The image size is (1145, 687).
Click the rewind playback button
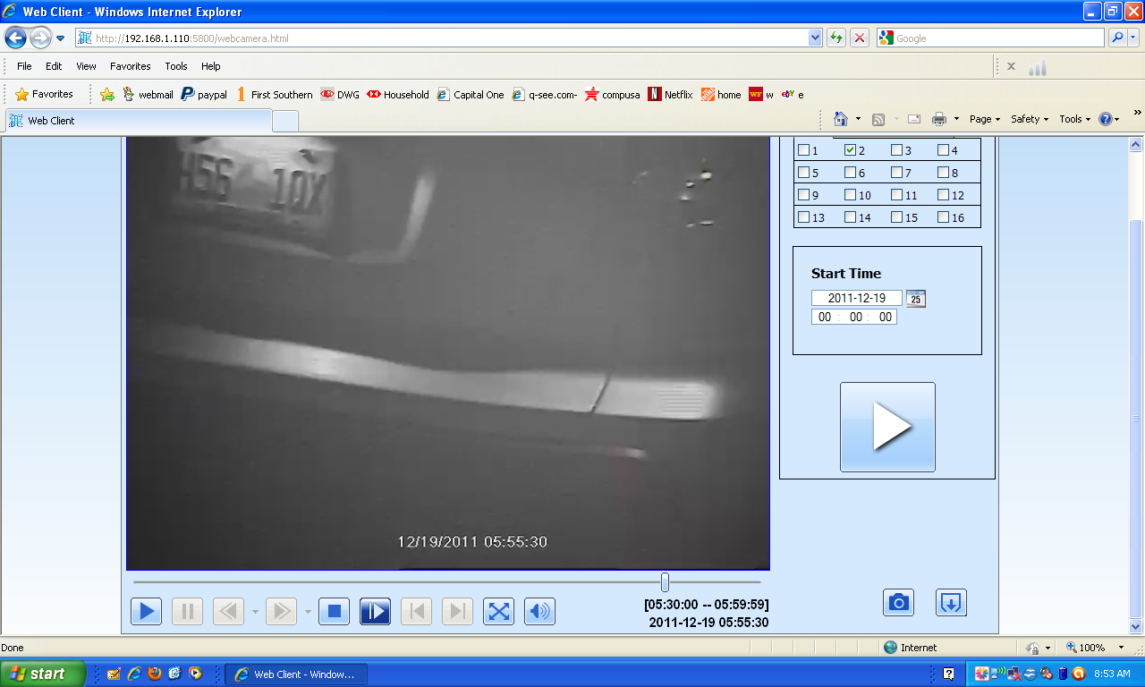(x=229, y=612)
